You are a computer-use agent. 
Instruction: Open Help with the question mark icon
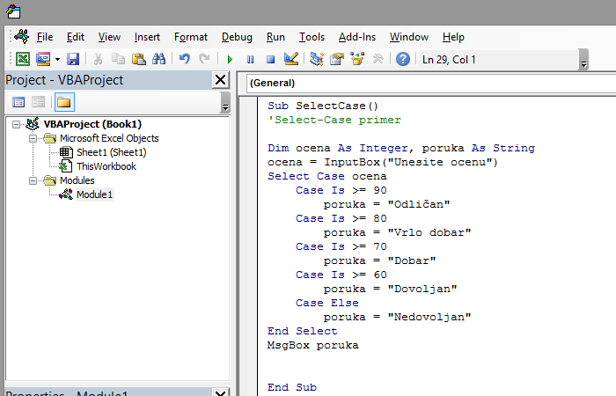point(403,59)
